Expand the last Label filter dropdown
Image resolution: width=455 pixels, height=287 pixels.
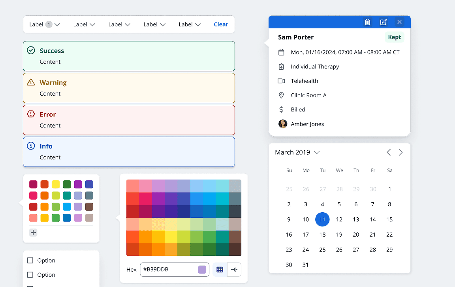pos(189,24)
